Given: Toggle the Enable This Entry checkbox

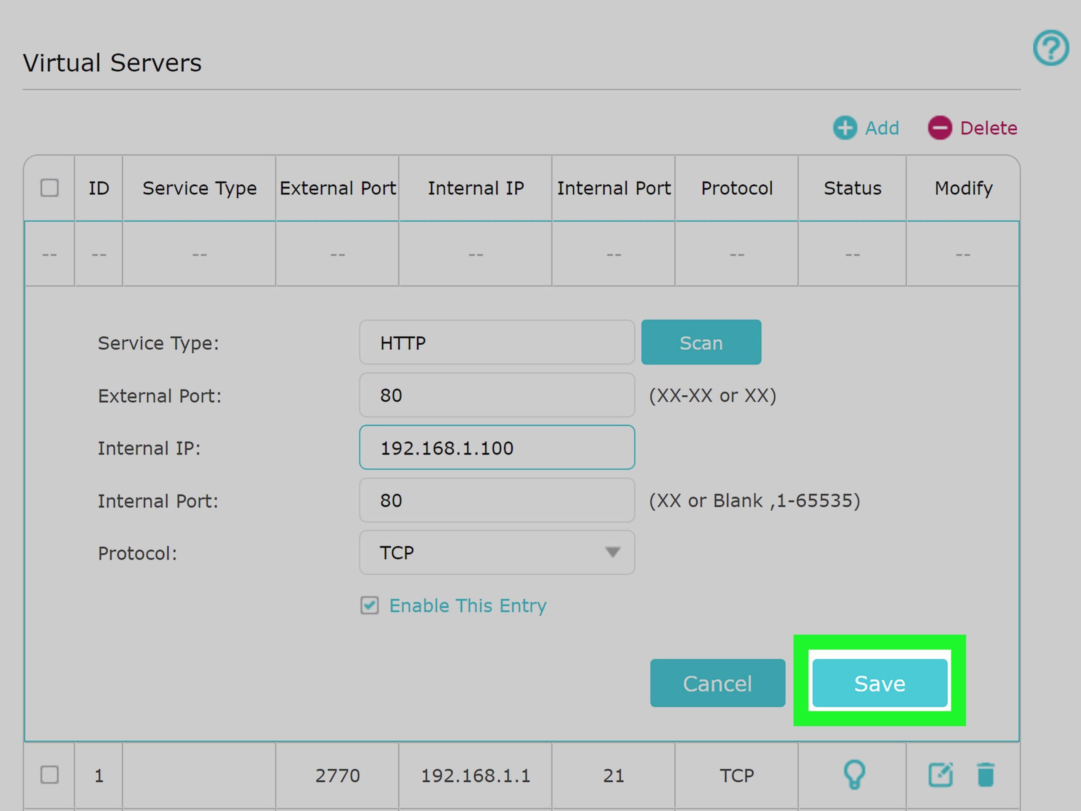Looking at the screenshot, I should coord(369,605).
